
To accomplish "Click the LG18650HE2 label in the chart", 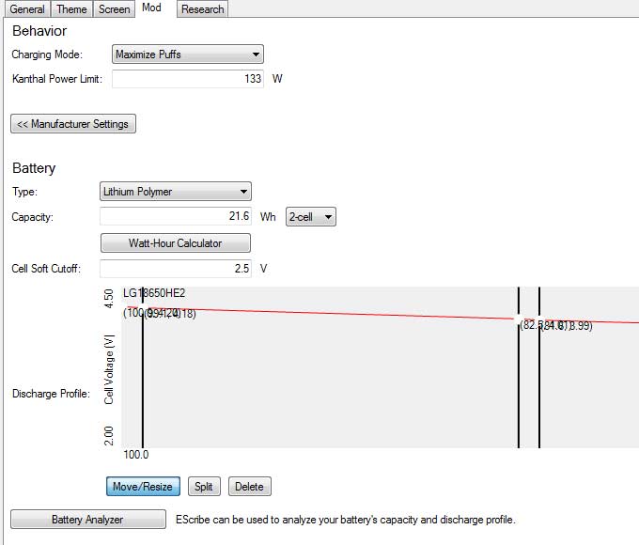I will pyautogui.click(x=154, y=293).
